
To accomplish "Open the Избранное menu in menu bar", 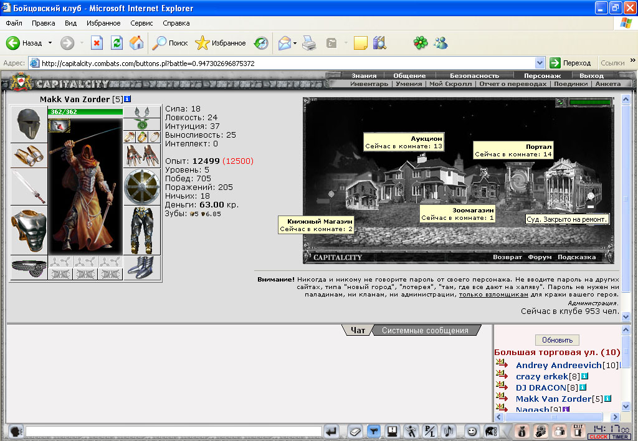I will tap(103, 23).
